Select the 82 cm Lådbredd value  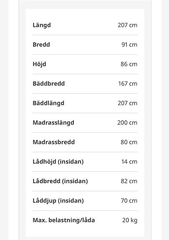point(129,181)
